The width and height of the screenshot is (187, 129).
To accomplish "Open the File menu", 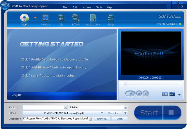I will click(x=65, y=7).
